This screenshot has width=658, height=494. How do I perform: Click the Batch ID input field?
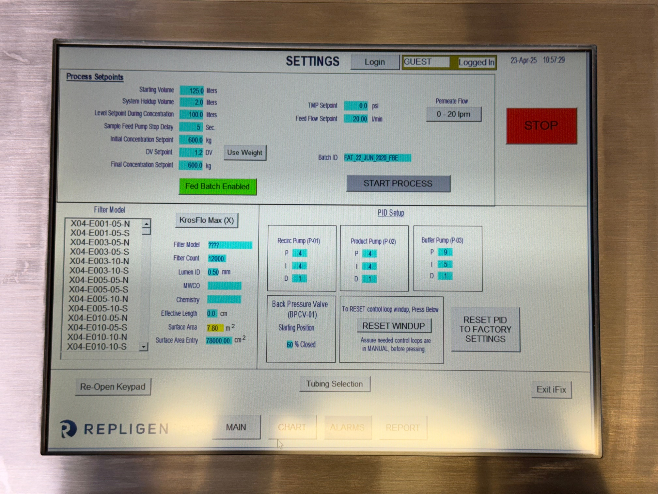click(377, 158)
